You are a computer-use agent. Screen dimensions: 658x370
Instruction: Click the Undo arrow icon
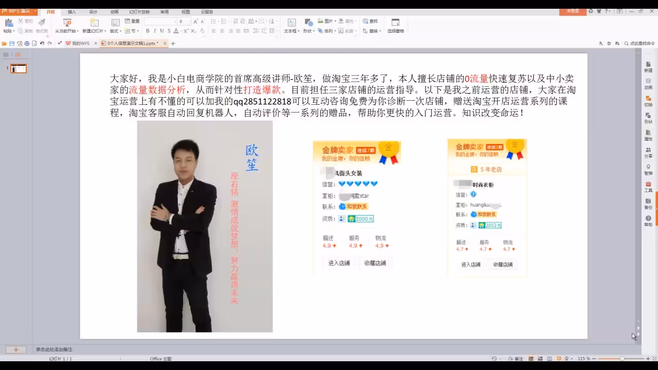42,44
